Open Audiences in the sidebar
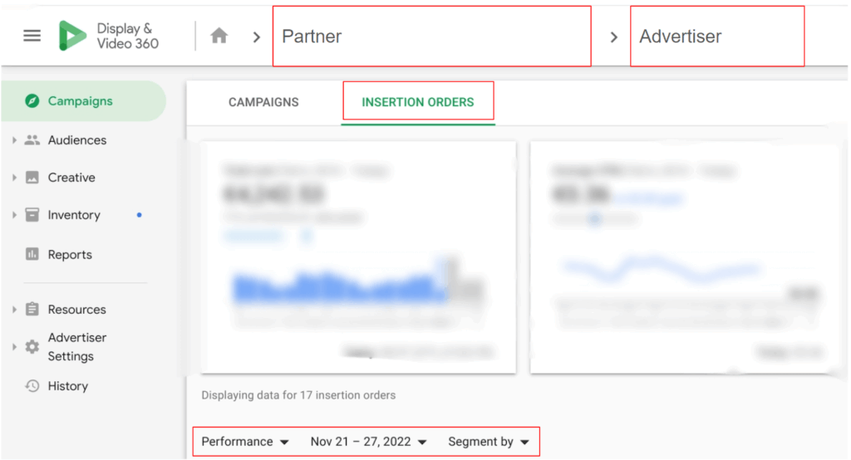This screenshot has height=460, width=851. 77,140
